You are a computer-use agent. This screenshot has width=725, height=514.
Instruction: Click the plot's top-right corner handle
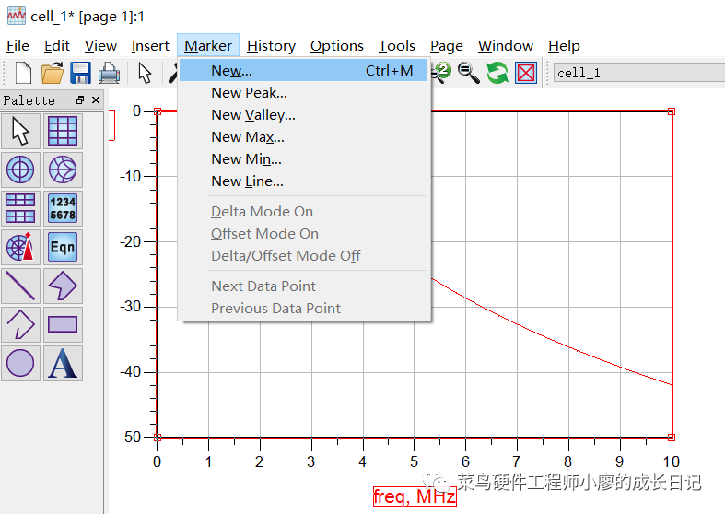672,111
